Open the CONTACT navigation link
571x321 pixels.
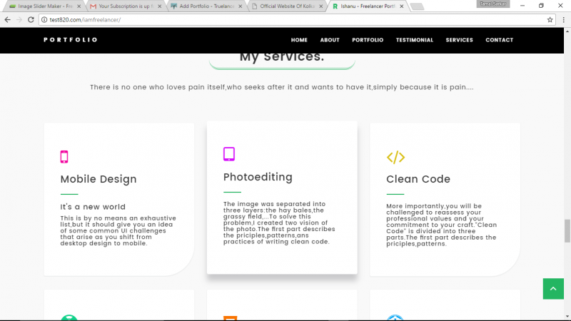[499, 40]
